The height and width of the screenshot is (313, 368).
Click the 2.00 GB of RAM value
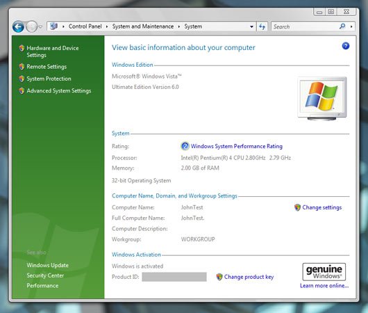point(200,168)
